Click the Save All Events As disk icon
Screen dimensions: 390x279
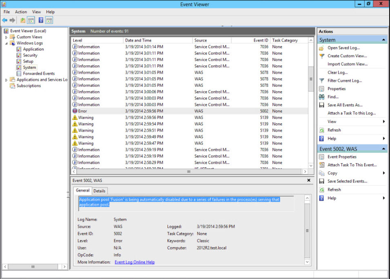pyautogui.click(x=322, y=105)
